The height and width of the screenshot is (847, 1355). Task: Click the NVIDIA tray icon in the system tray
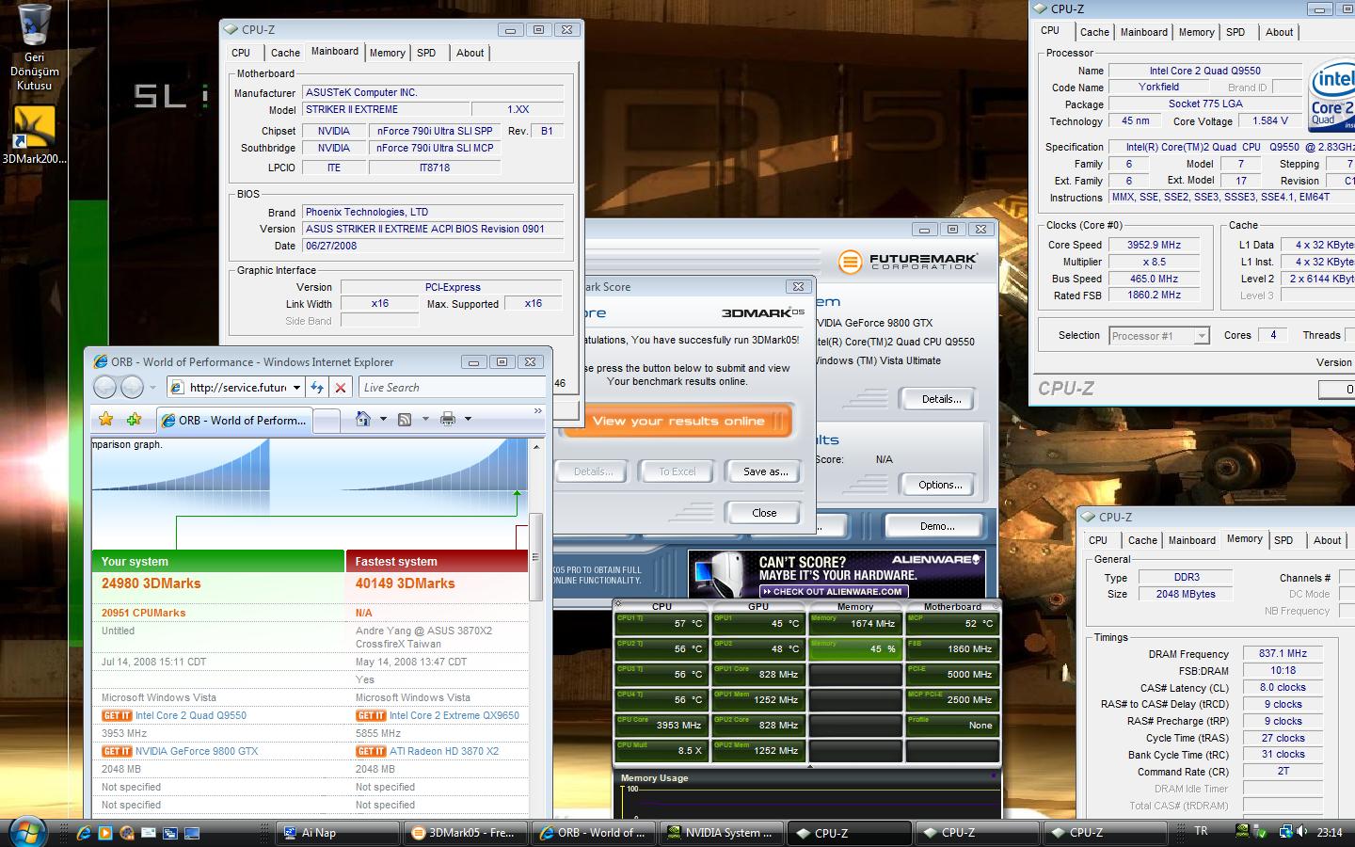tap(1243, 832)
